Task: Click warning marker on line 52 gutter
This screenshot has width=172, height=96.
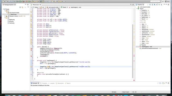Action: [x=31, y=67]
